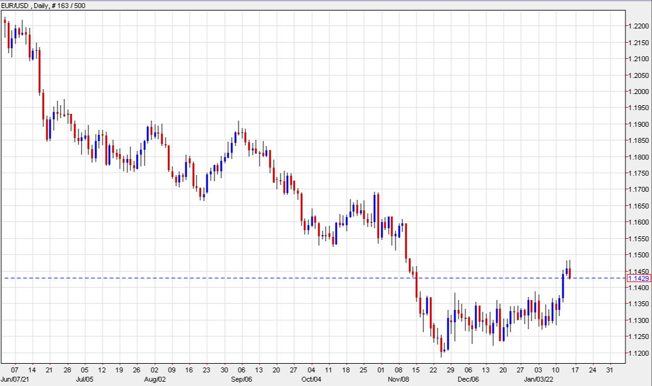
Task: Click the 1.1350 price axis label
Action: 638,304
